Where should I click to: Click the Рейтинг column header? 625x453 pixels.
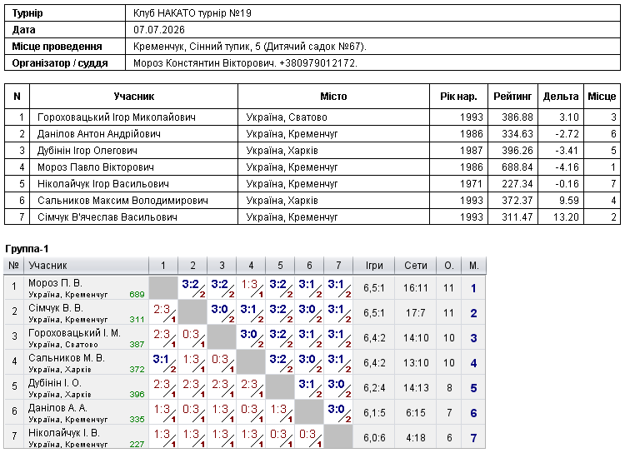coord(512,97)
